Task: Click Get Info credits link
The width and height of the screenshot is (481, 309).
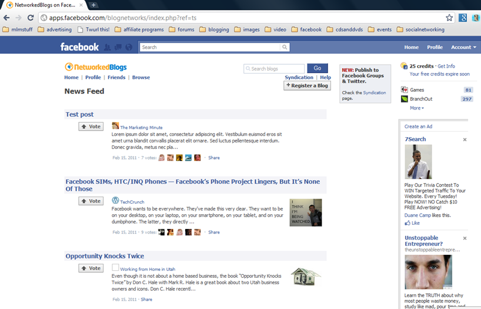Action: (446, 66)
